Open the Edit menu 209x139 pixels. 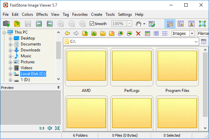(15, 14)
